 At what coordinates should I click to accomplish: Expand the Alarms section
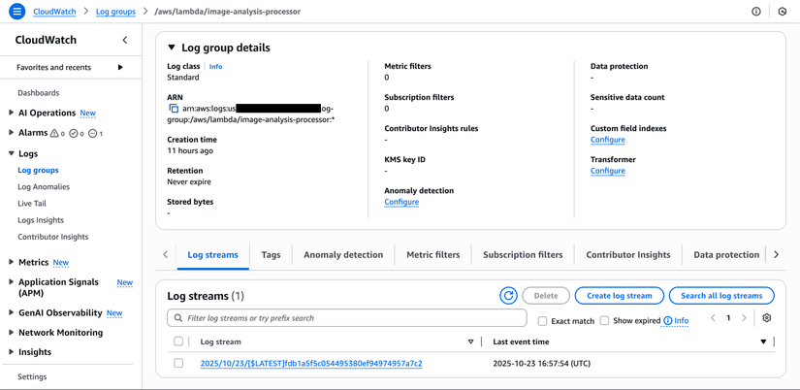pos(12,132)
